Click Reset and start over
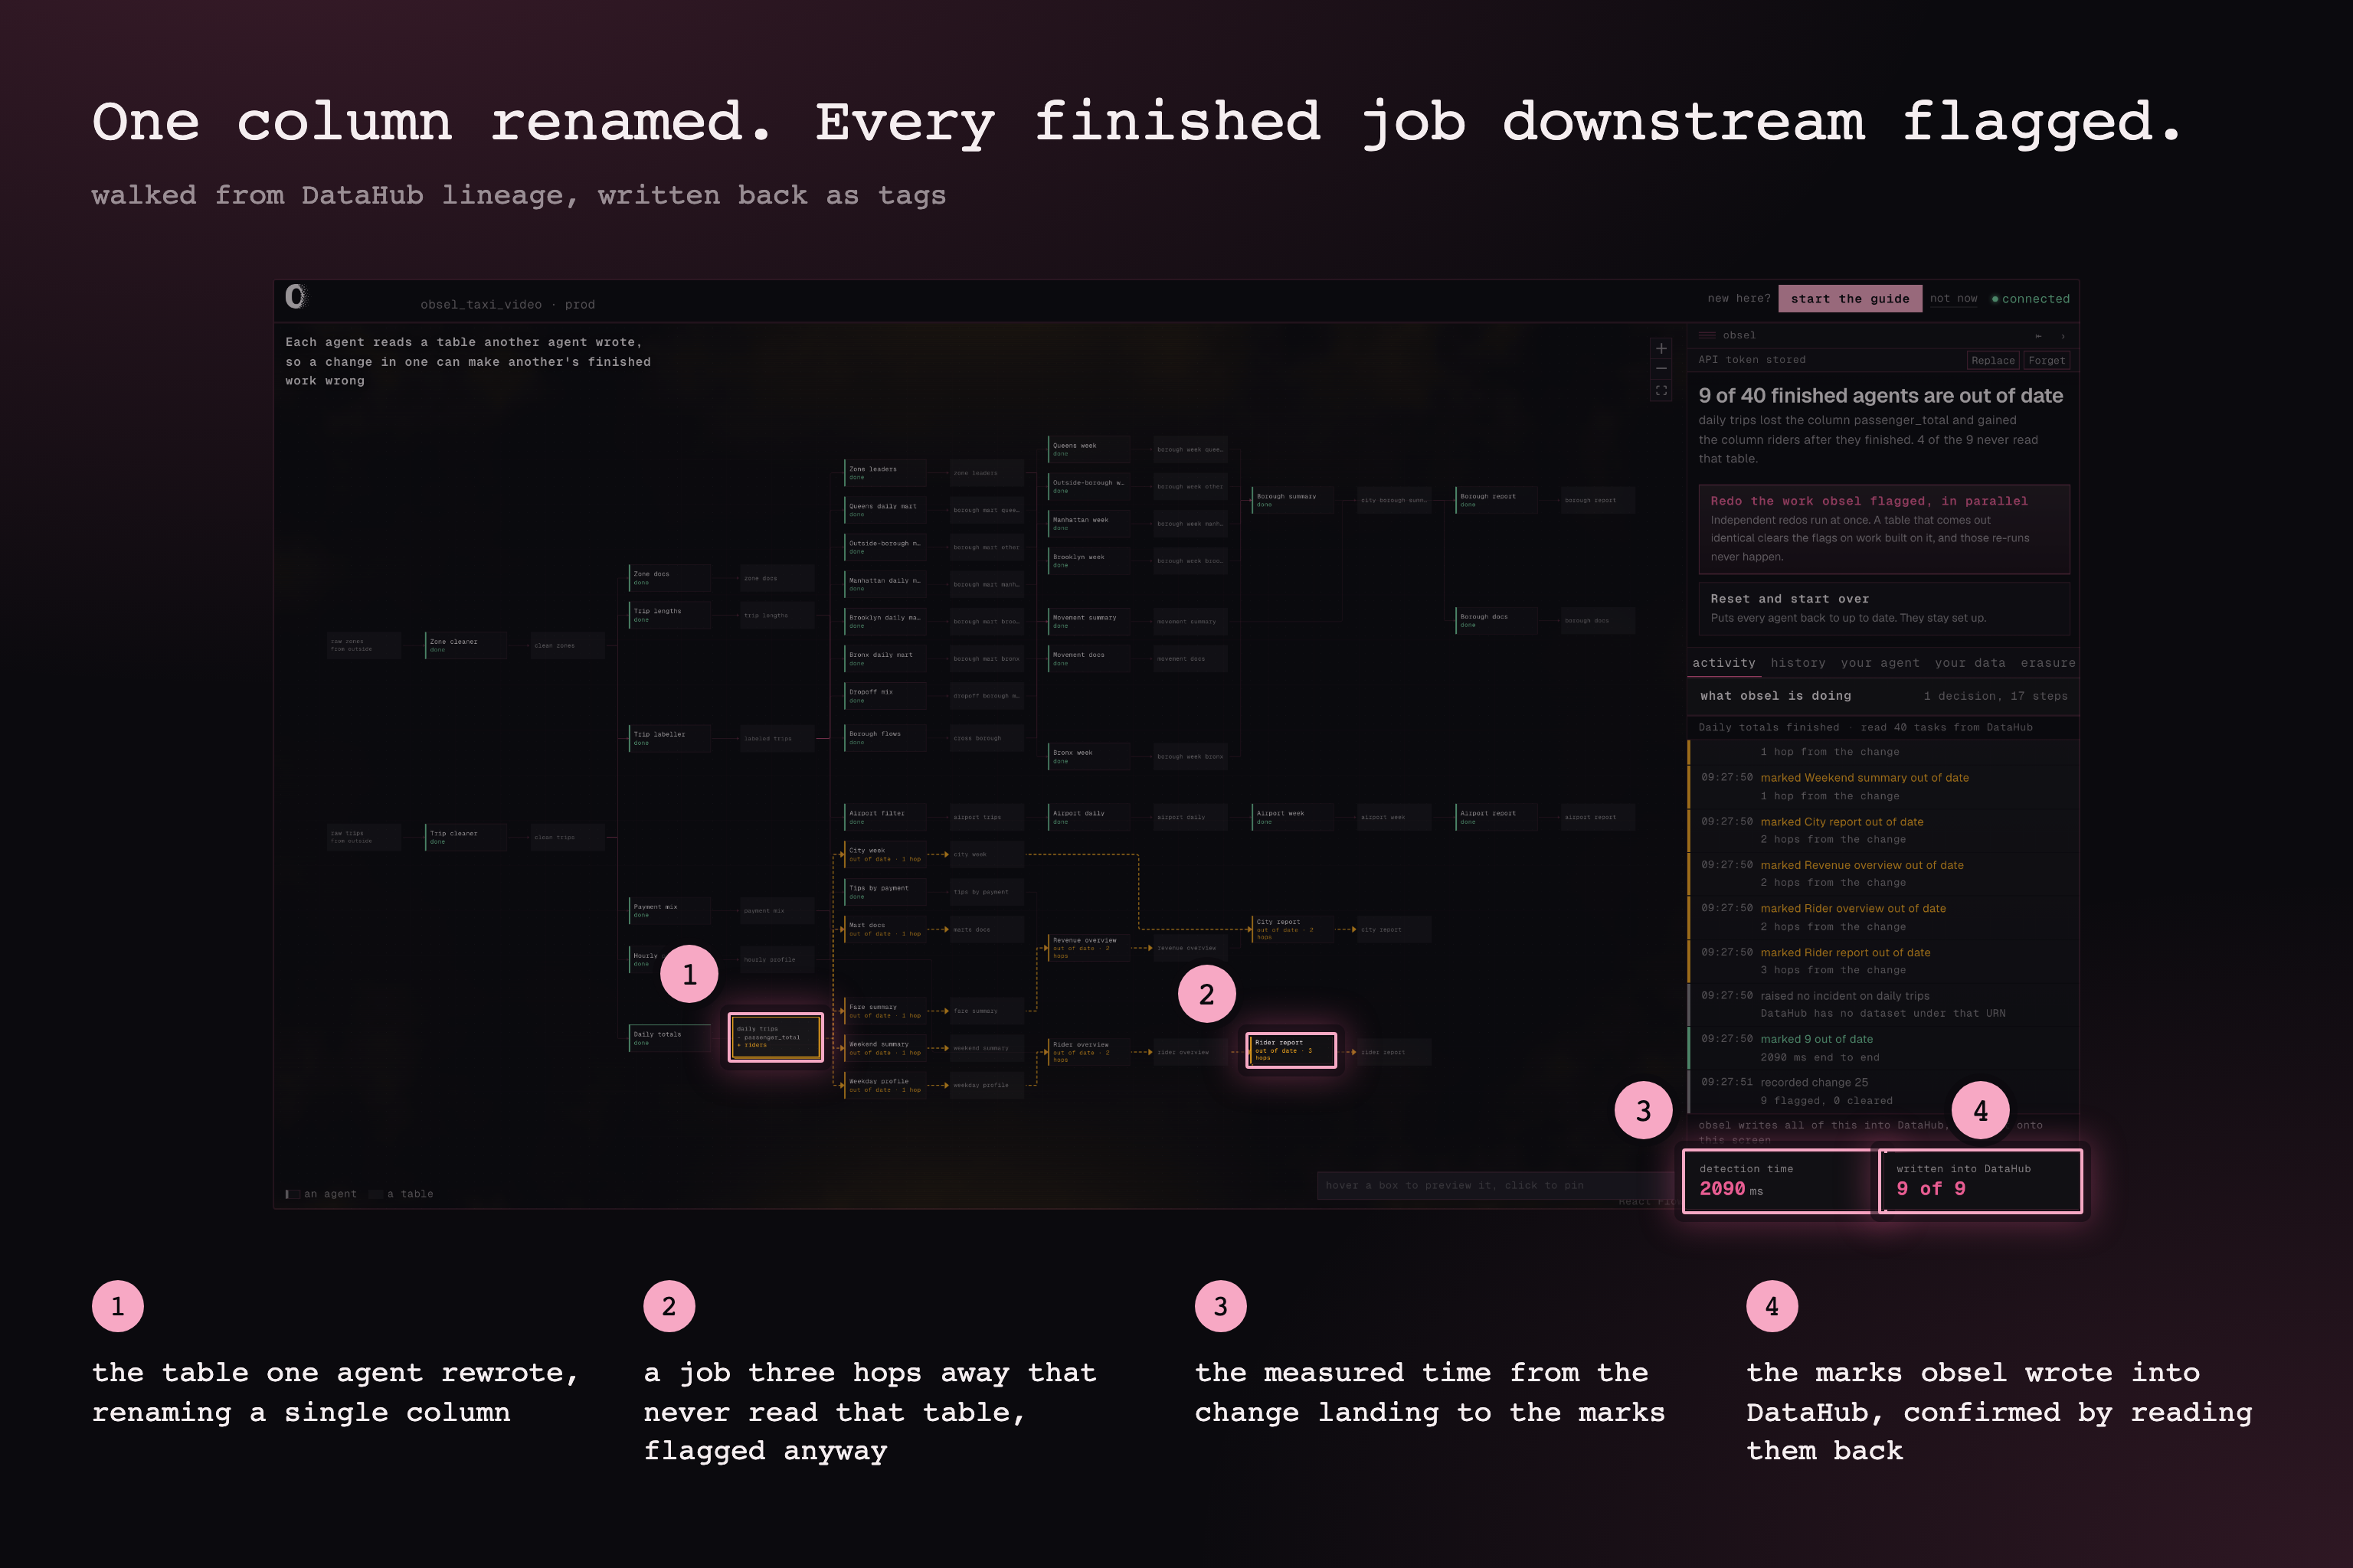The image size is (2353, 1568). (x=1883, y=608)
